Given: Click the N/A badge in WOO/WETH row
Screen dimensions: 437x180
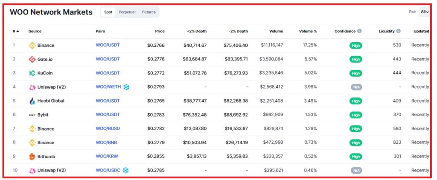Looking at the screenshot, I should (356, 87).
